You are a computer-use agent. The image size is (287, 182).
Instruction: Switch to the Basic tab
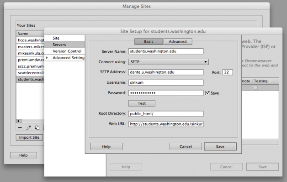click(x=149, y=41)
